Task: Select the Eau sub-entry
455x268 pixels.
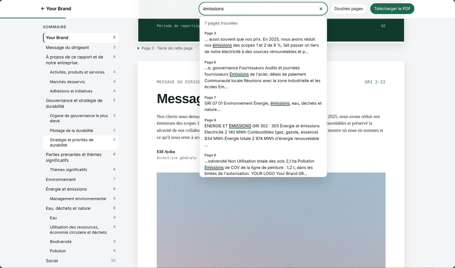Action: click(81, 218)
